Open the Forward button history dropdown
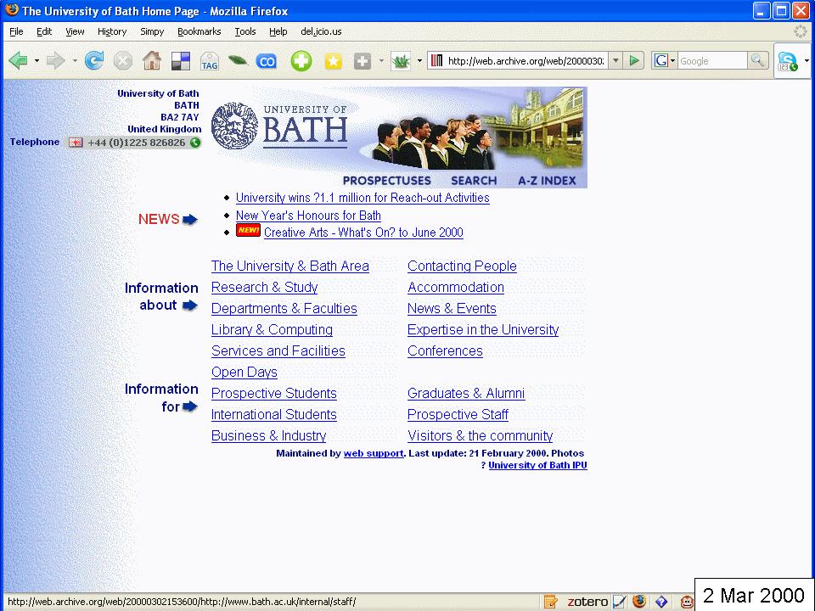This screenshot has width=815, height=611. tap(75, 61)
